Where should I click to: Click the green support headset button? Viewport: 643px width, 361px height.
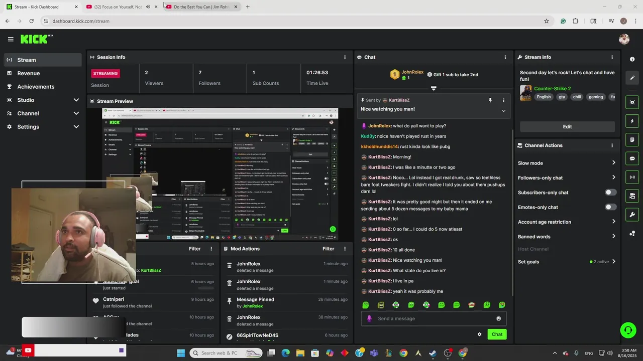628,330
